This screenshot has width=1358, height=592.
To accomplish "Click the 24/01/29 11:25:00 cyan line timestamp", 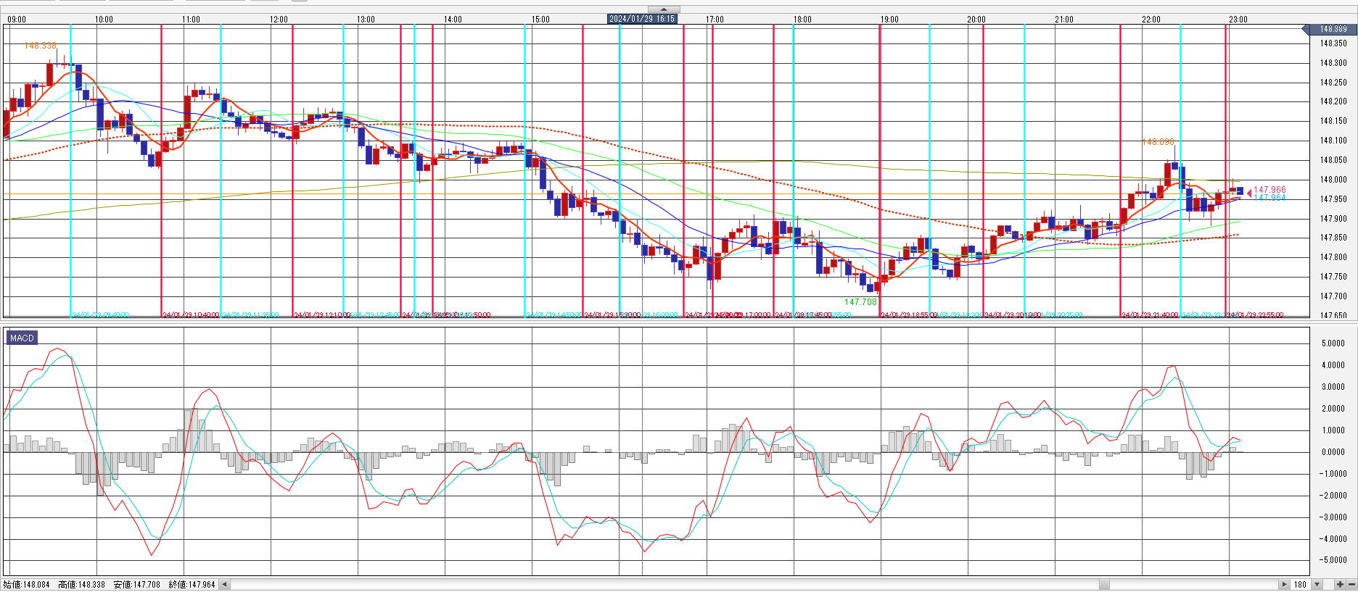I will pos(250,315).
